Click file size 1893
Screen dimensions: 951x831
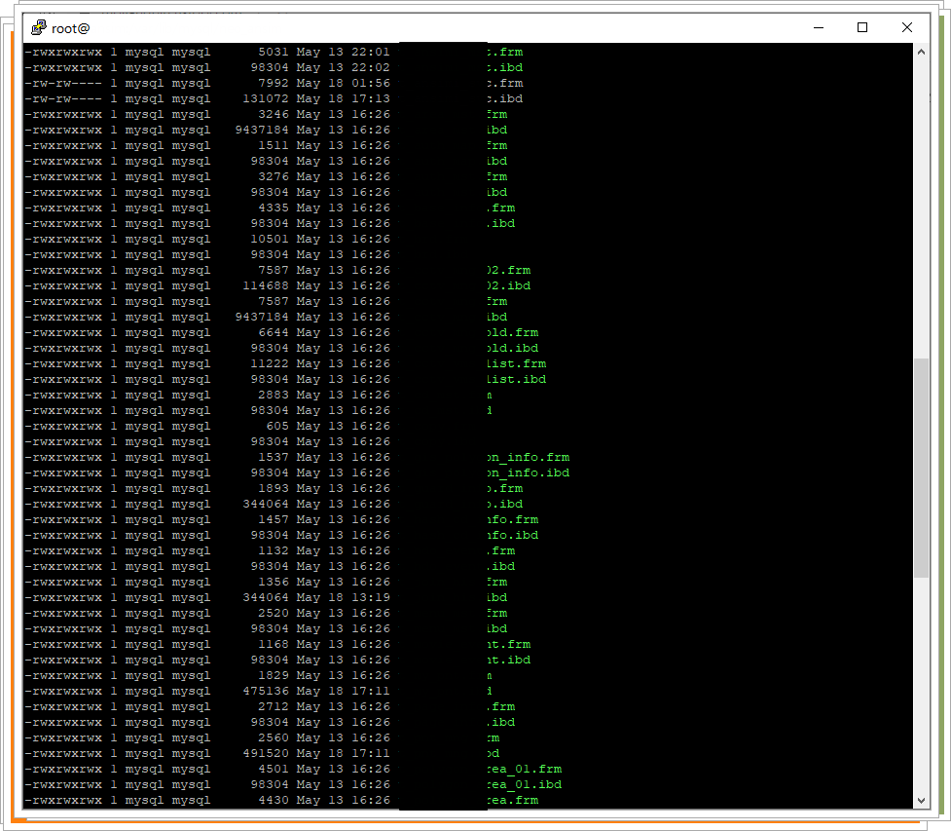point(274,489)
